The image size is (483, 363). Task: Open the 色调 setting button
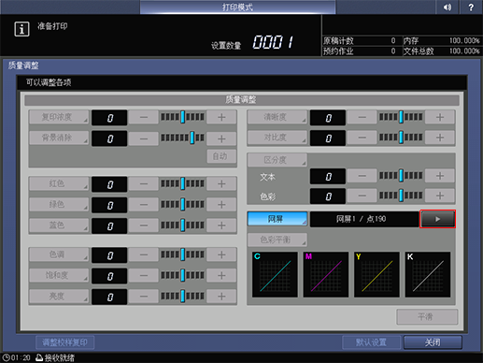click(x=59, y=254)
